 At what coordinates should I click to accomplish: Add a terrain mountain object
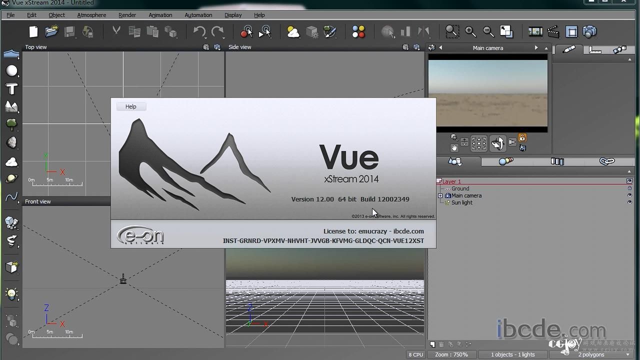tap(11, 106)
